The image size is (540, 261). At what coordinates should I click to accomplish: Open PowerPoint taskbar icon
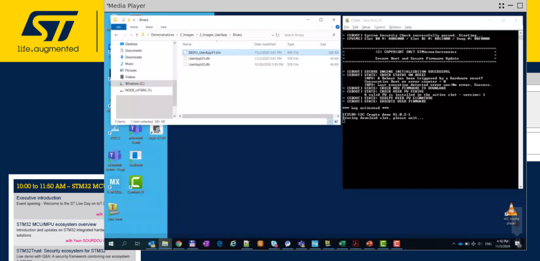point(369,244)
